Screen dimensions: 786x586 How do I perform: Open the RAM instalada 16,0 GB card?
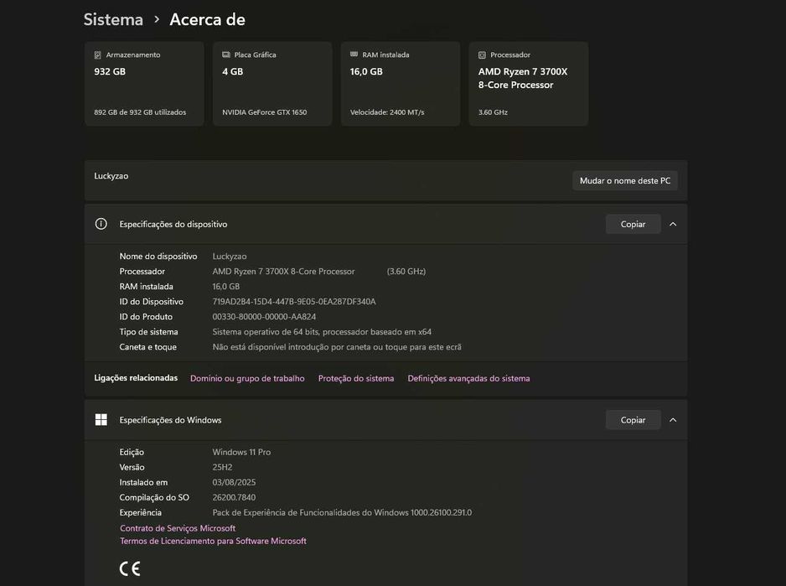[401, 84]
